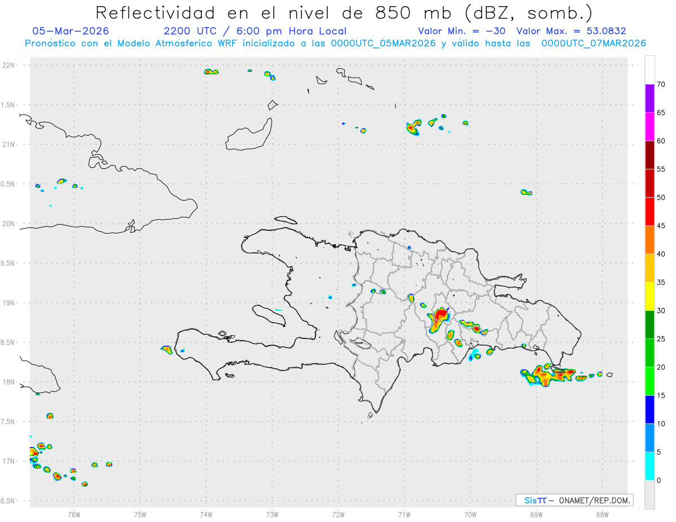The image size is (676, 522).
Task: Click the longitude label "73W"
Action: (272, 515)
